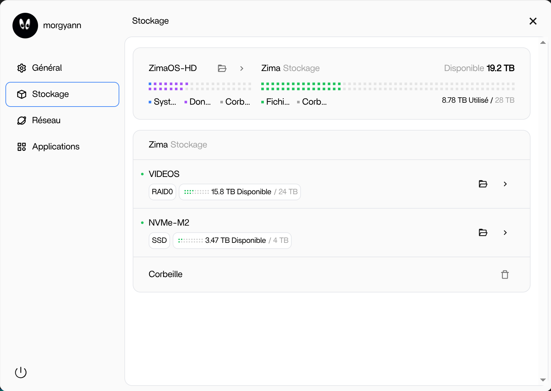Expand VIDEOS storage details chevron

505,184
